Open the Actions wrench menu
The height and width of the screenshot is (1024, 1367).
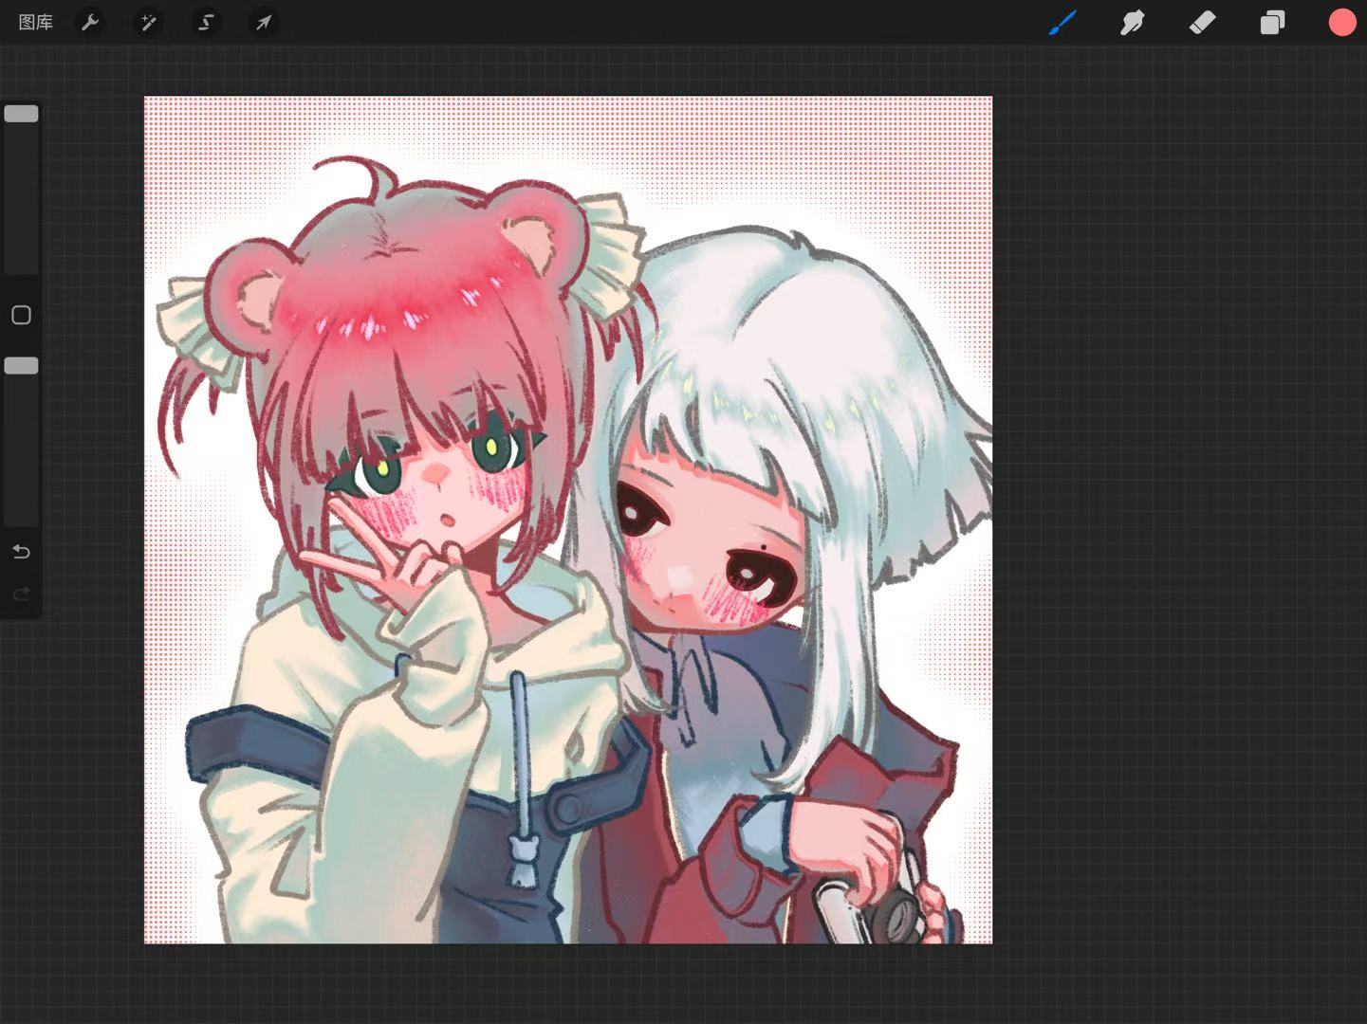point(90,22)
